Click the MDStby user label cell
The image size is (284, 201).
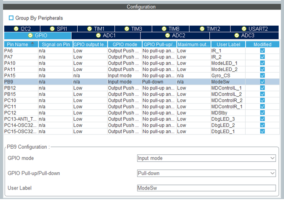[228, 113]
